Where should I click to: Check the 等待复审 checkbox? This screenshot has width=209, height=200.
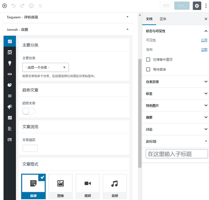148,69
